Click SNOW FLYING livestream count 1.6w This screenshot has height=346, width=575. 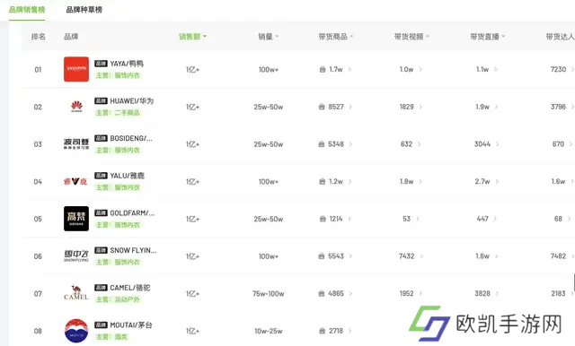coord(482,255)
